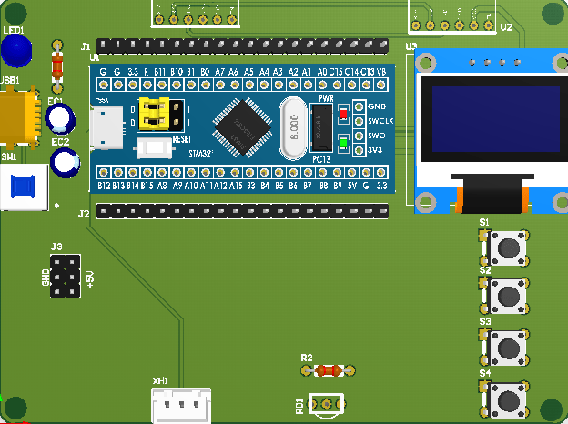Viewport: 568px width, 424px height.
Task: Select push button S4
Action: pyautogui.click(x=506, y=397)
